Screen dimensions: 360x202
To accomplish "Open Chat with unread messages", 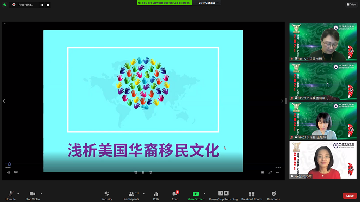I will coord(175,196).
